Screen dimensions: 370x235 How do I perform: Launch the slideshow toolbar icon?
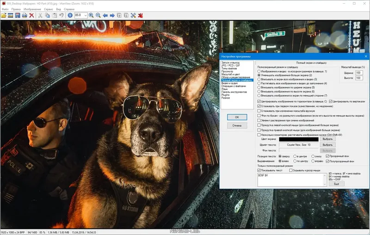10,16
